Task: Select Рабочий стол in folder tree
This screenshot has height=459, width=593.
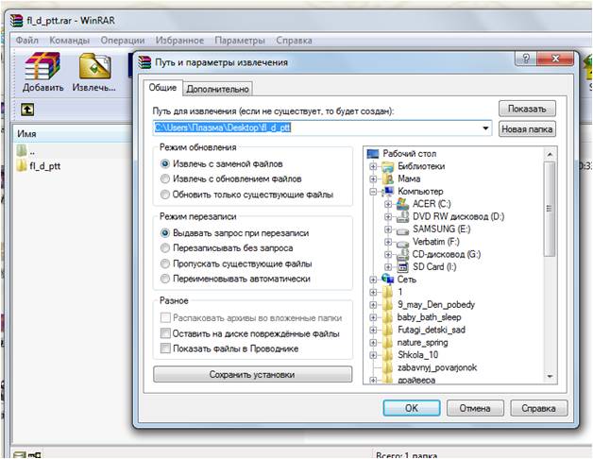Action: (x=409, y=154)
